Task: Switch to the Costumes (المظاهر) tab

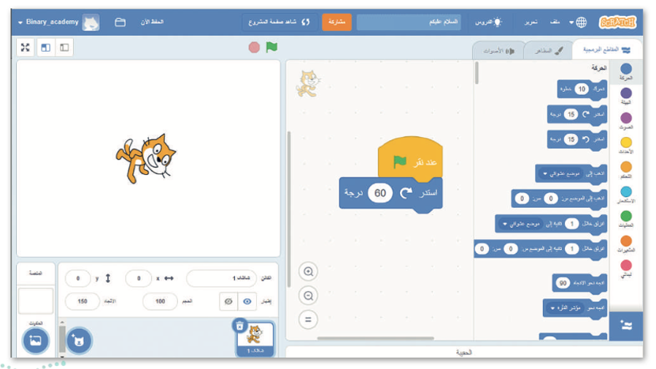Action: pos(549,50)
